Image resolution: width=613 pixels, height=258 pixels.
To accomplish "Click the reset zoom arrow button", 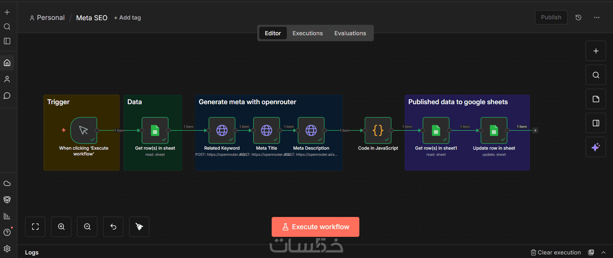I will 113,227.
